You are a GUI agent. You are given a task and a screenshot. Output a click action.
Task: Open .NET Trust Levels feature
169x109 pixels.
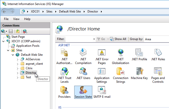[65, 75]
